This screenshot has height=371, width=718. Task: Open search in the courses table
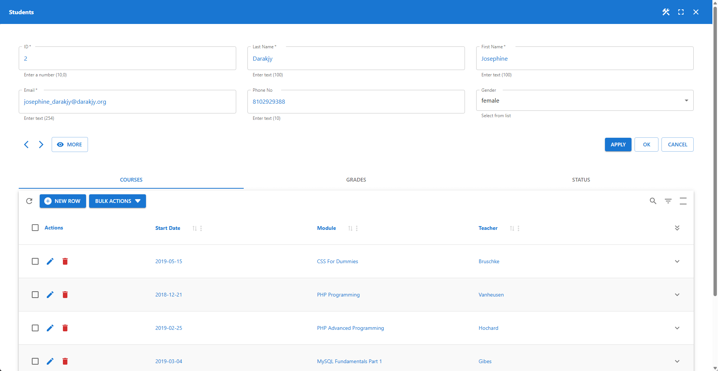(653, 201)
